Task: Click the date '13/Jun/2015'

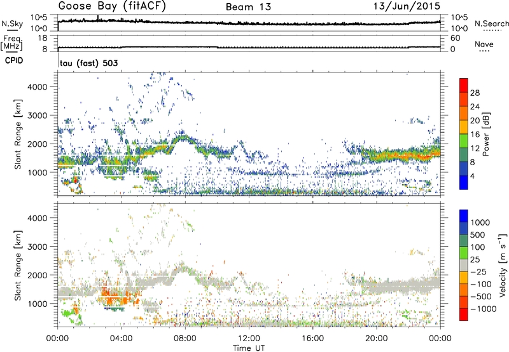Action: point(407,6)
